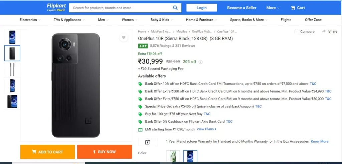This screenshot has width=342, height=164.
Task: Add product to wishlist with heart icon
Action: 124,38
